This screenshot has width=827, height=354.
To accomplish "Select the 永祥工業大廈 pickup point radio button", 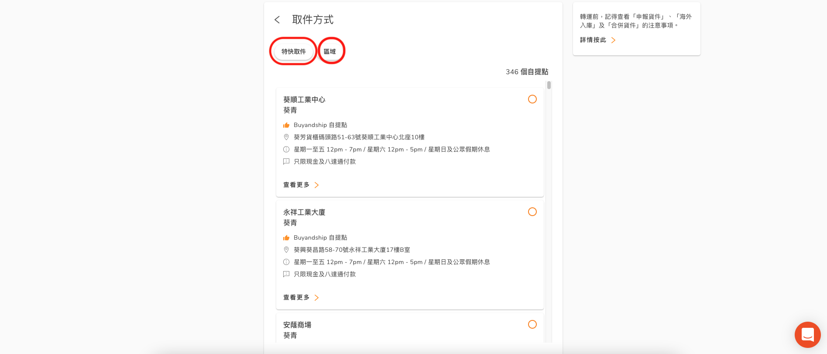I will (x=532, y=212).
